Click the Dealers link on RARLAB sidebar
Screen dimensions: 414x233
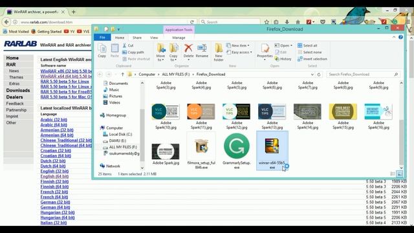click(x=14, y=97)
